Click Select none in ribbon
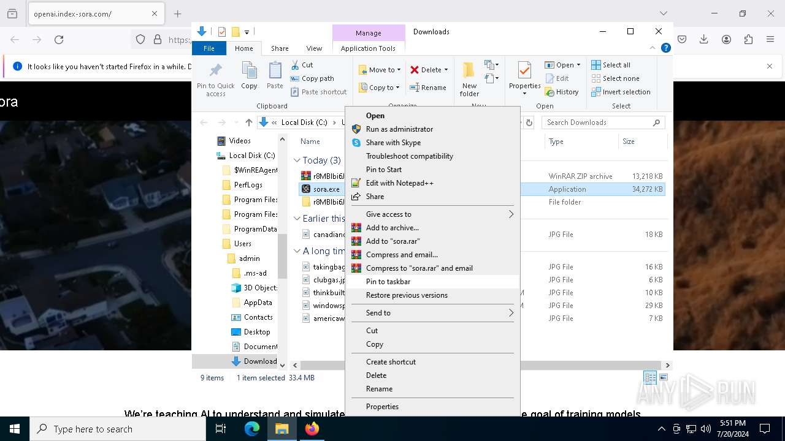 [615, 78]
